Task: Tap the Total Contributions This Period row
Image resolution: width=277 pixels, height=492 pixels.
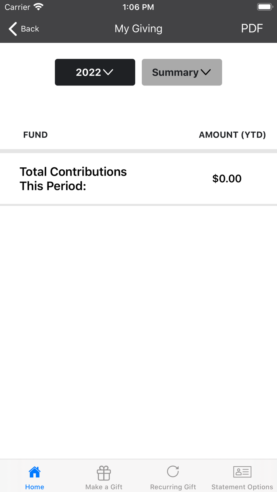Action: pyautogui.click(x=73, y=179)
